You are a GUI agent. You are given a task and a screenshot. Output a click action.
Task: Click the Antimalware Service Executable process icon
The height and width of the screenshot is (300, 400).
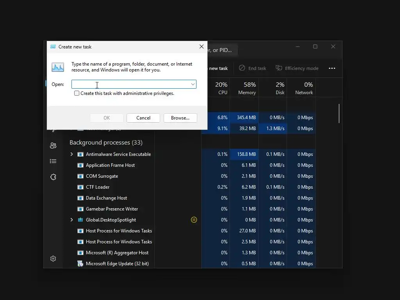click(80, 154)
